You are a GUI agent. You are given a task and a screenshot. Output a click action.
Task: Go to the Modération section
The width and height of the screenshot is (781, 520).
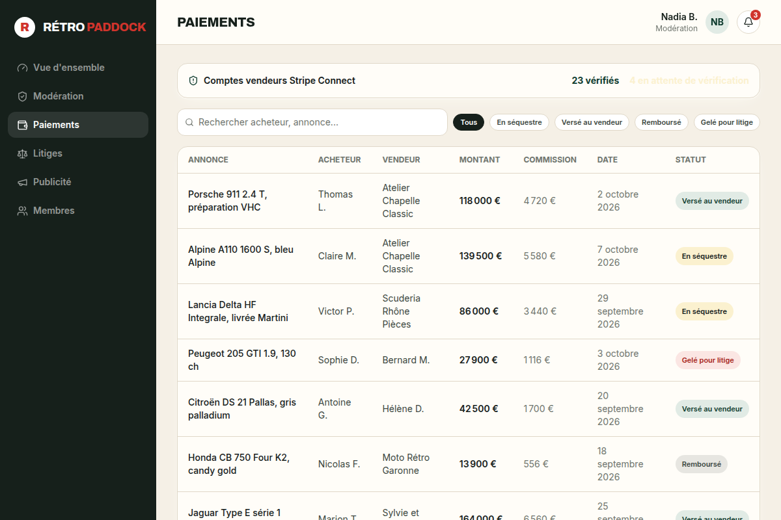[78, 96]
